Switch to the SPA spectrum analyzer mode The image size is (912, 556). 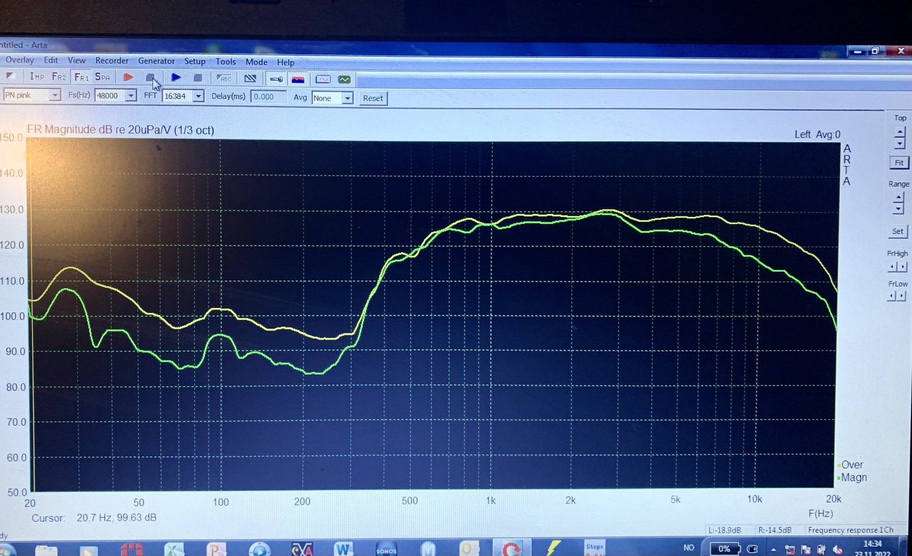click(102, 77)
